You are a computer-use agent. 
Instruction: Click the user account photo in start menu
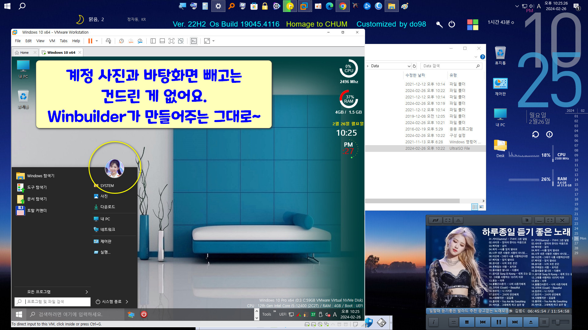tap(115, 168)
